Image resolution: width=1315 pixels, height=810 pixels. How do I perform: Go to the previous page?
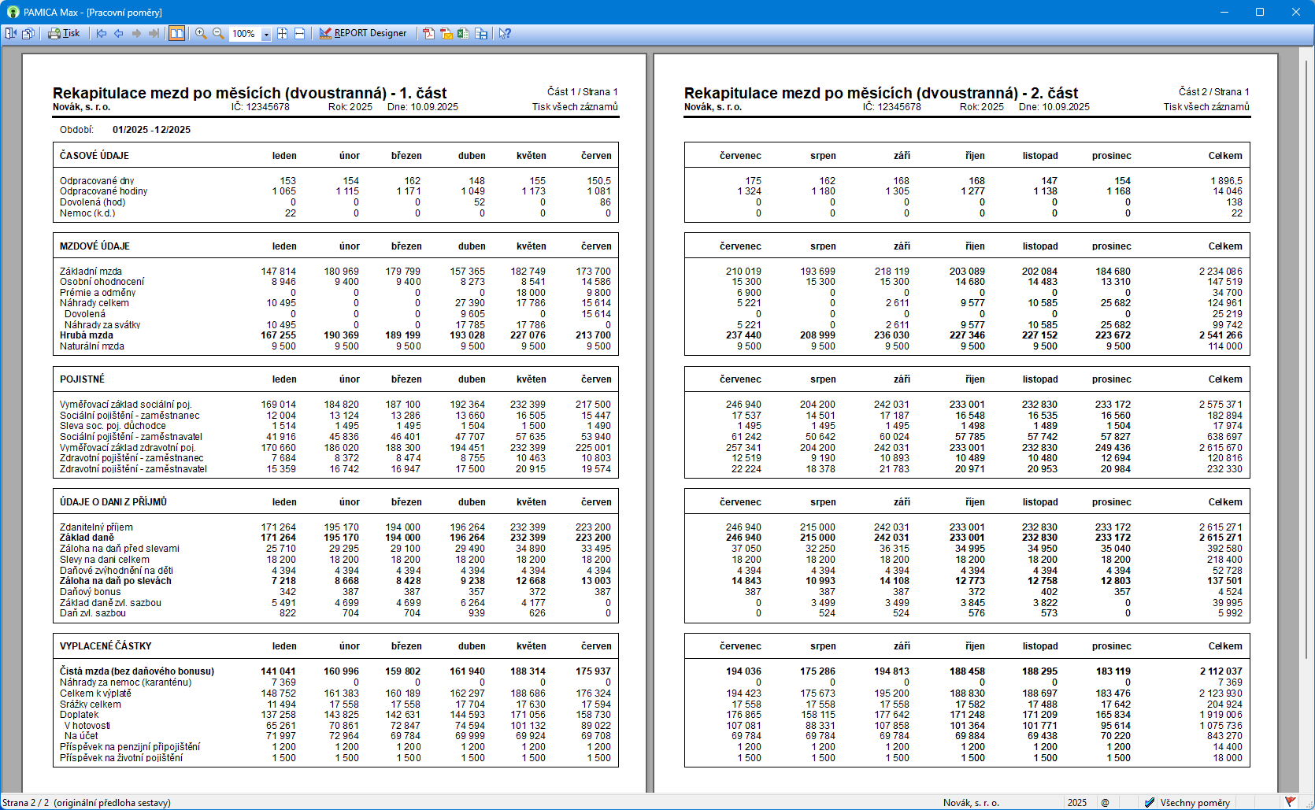(119, 33)
